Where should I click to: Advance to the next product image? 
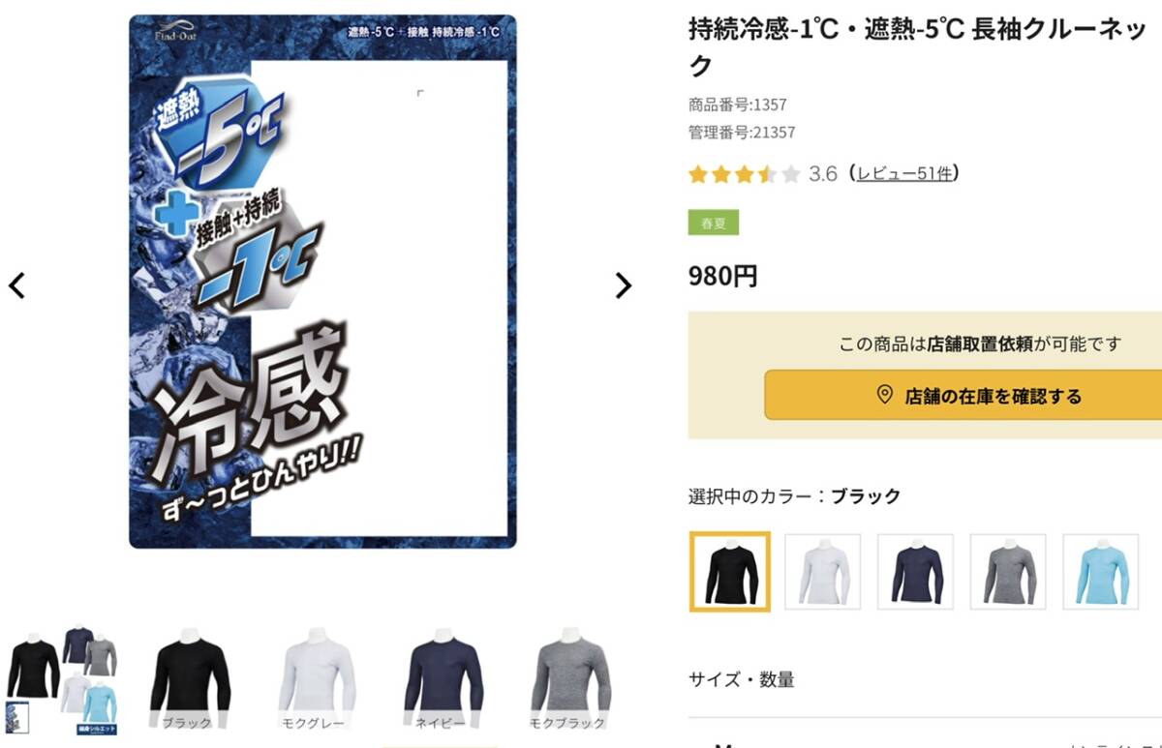coord(624,285)
